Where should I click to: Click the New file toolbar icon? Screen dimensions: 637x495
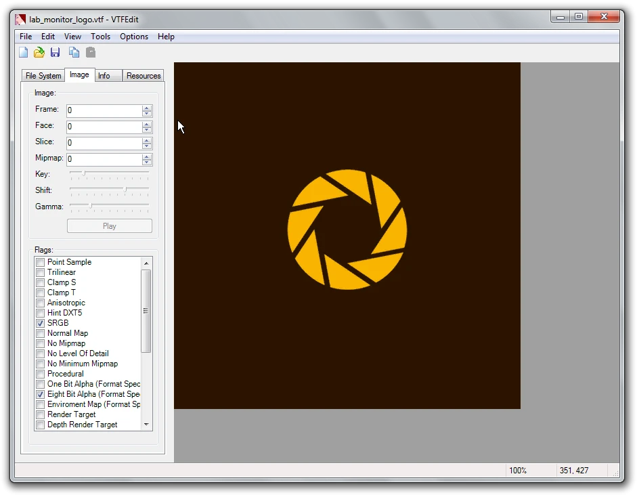pyautogui.click(x=24, y=53)
